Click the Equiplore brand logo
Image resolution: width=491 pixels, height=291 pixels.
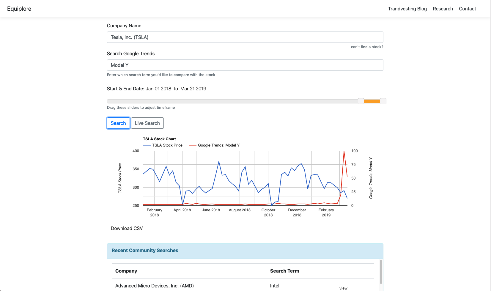19,9
